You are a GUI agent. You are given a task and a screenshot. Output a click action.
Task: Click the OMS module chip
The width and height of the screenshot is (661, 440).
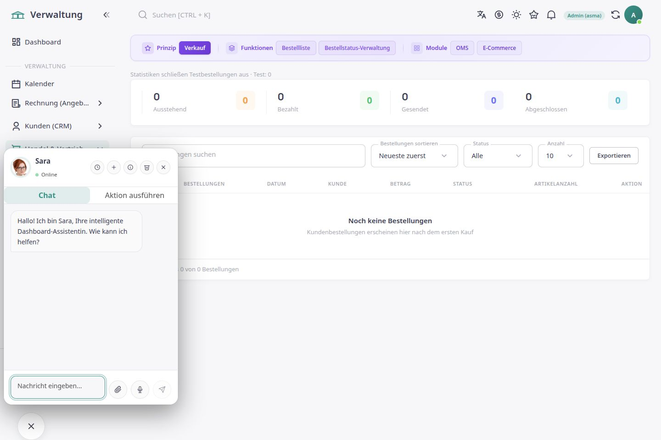point(462,48)
